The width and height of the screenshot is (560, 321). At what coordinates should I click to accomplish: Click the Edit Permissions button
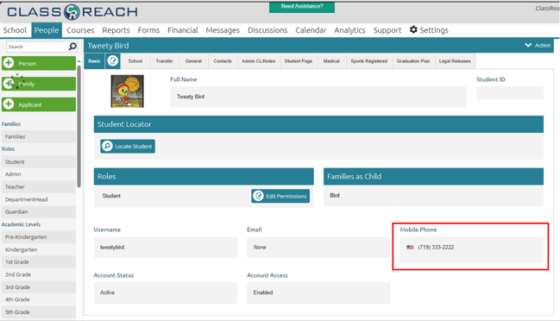click(x=280, y=196)
